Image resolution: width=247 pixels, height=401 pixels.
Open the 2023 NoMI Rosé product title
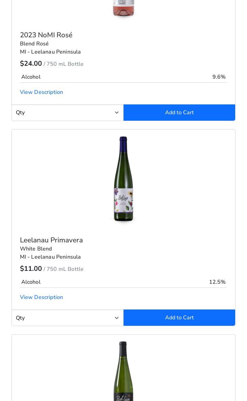pos(46,35)
